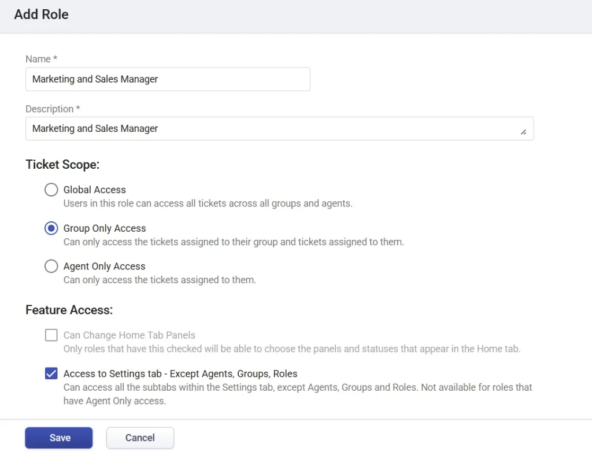Viewport: 592px width, 452px height.
Task: Grab the Description field resize handle
Action: point(523,132)
